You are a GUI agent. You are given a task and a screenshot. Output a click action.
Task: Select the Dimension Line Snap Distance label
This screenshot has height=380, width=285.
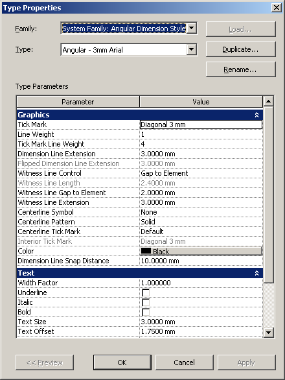[x=63, y=261]
